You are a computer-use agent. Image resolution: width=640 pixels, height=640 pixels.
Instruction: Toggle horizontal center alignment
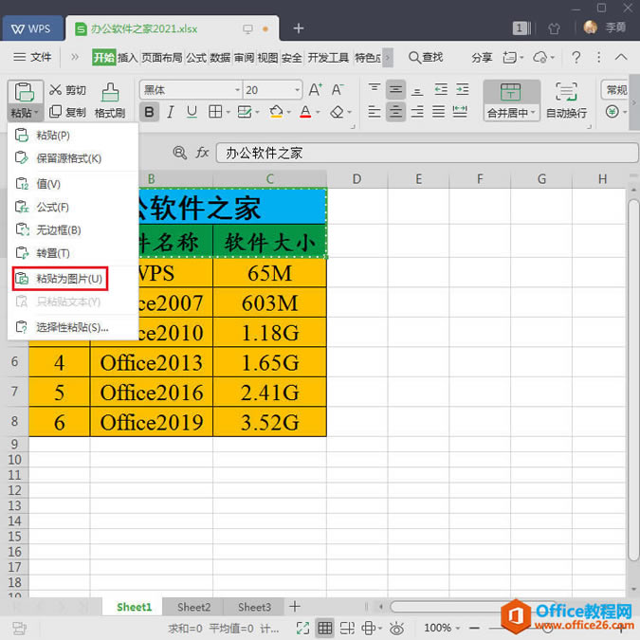[x=395, y=112]
